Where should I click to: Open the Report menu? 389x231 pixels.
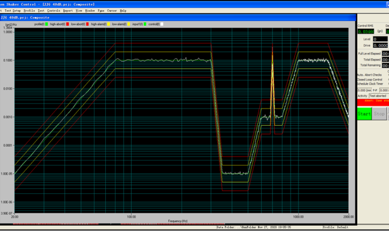tap(68, 11)
